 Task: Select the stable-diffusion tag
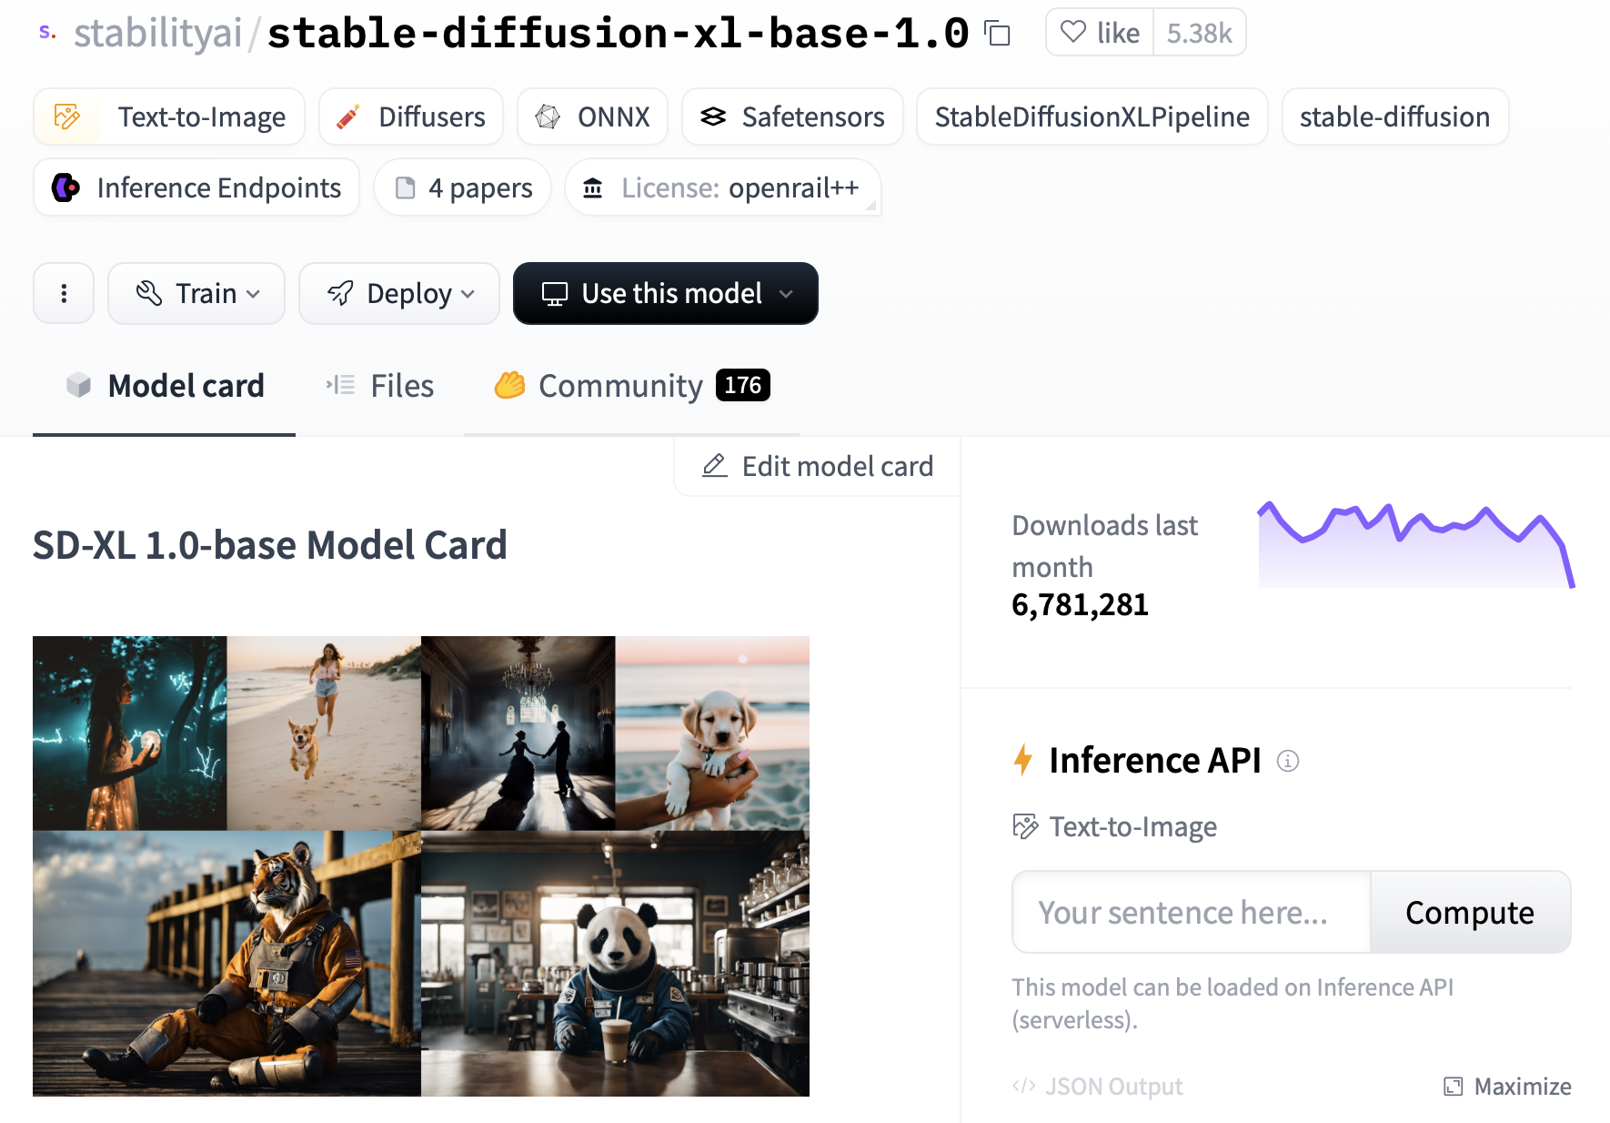click(1395, 116)
